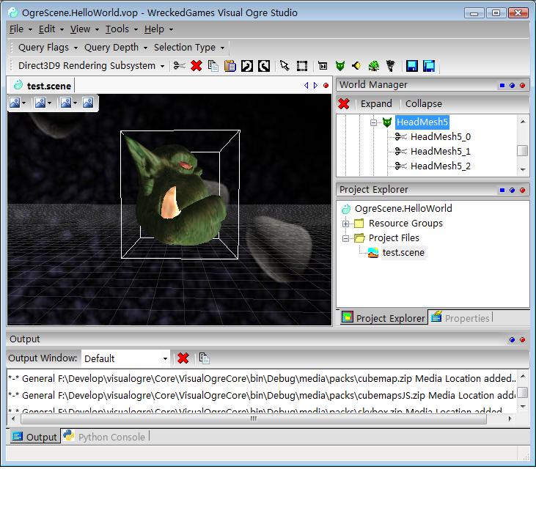Select the dashed rectangle marquee tool
Viewport: 536px width, 516px height.
pyautogui.click(x=301, y=66)
